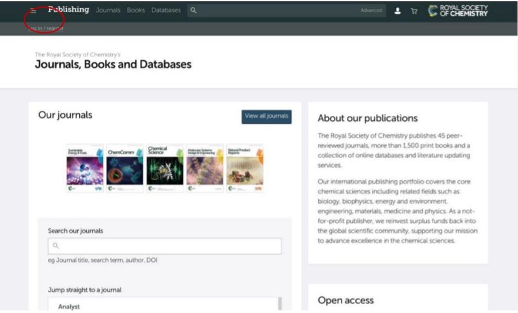The image size is (518, 313).
Task: Click magnifier icon in journals search box
Action: tap(56, 246)
